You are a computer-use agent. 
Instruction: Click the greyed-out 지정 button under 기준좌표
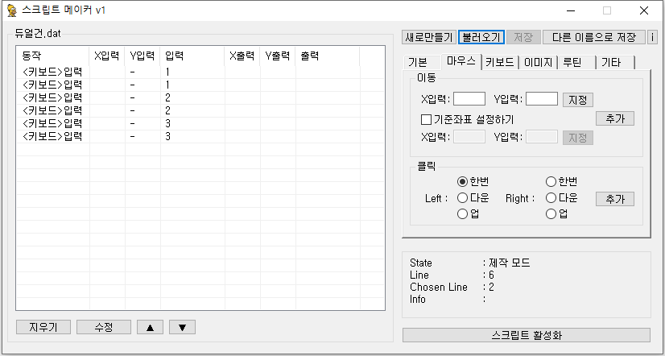tap(577, 138)
